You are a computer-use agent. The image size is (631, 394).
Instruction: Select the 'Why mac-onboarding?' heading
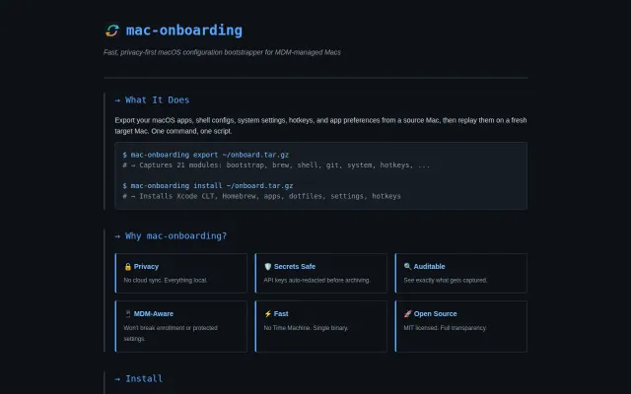coord(171,236)
